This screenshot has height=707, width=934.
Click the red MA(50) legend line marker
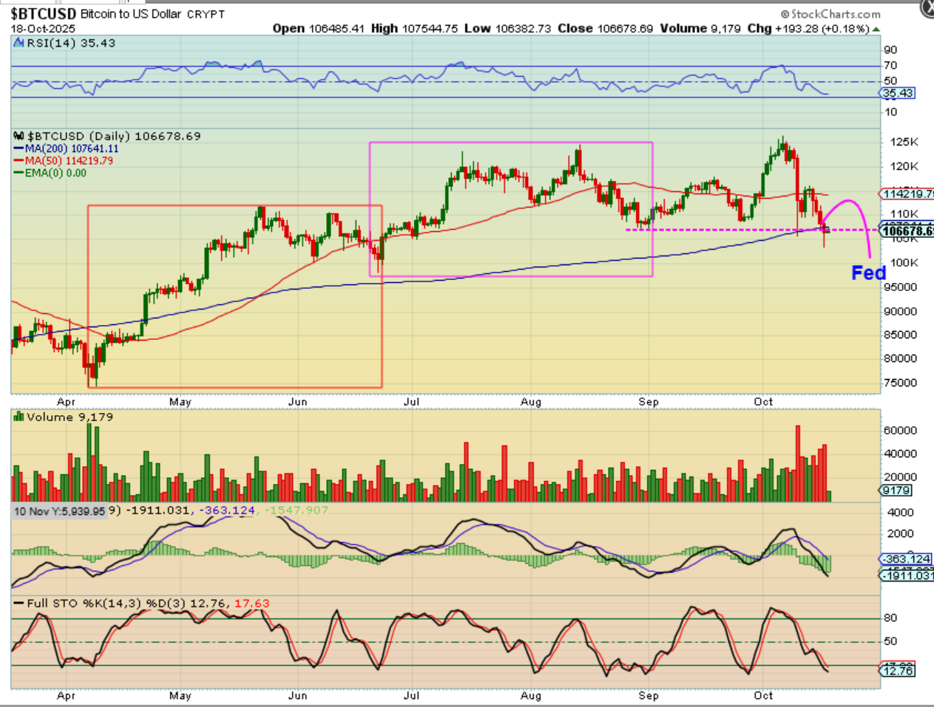[19, 160]
